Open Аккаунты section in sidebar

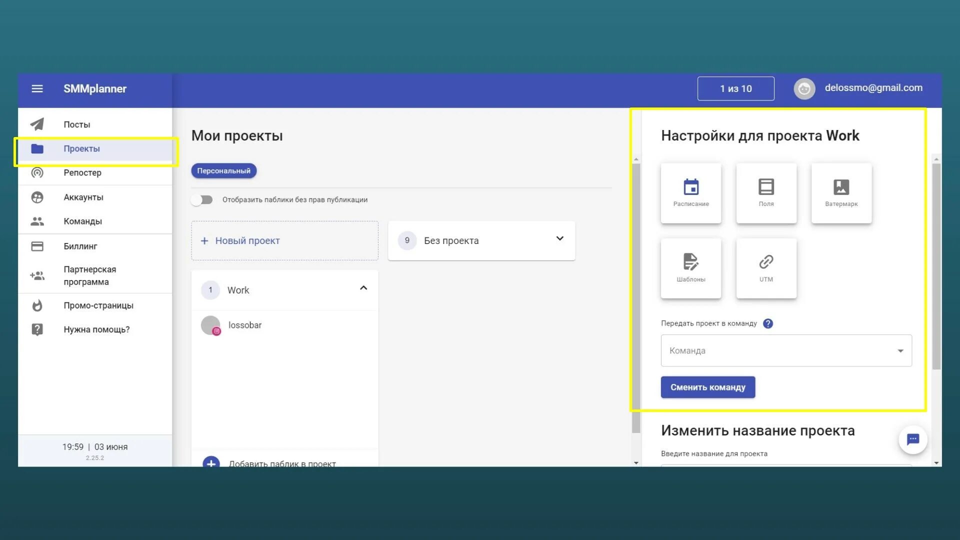pos(83,197)
